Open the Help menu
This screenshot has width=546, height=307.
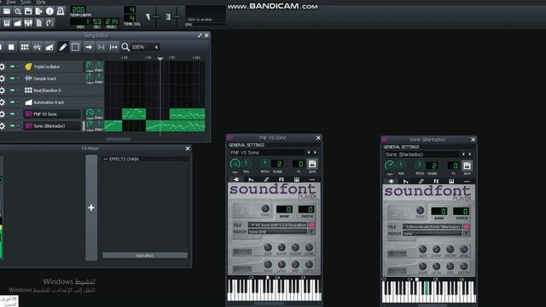pos(41,2)
